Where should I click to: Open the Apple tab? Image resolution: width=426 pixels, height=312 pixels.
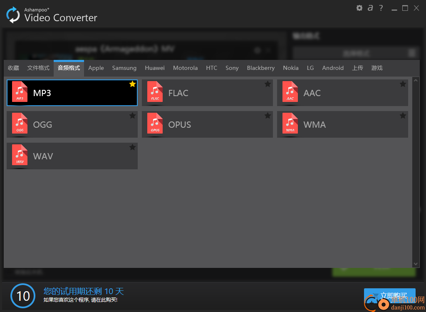click(96, 68)
